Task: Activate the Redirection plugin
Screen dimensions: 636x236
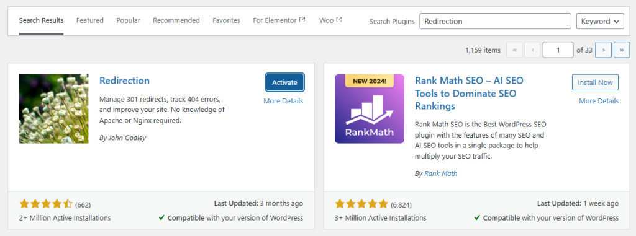Action: coord(284,82)
